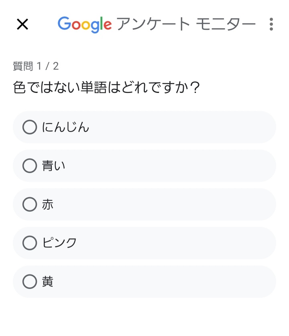The image size is (289, 336).
Task: Click the question text 色ではない単語はどれですか？
Action: click(106, 87)
